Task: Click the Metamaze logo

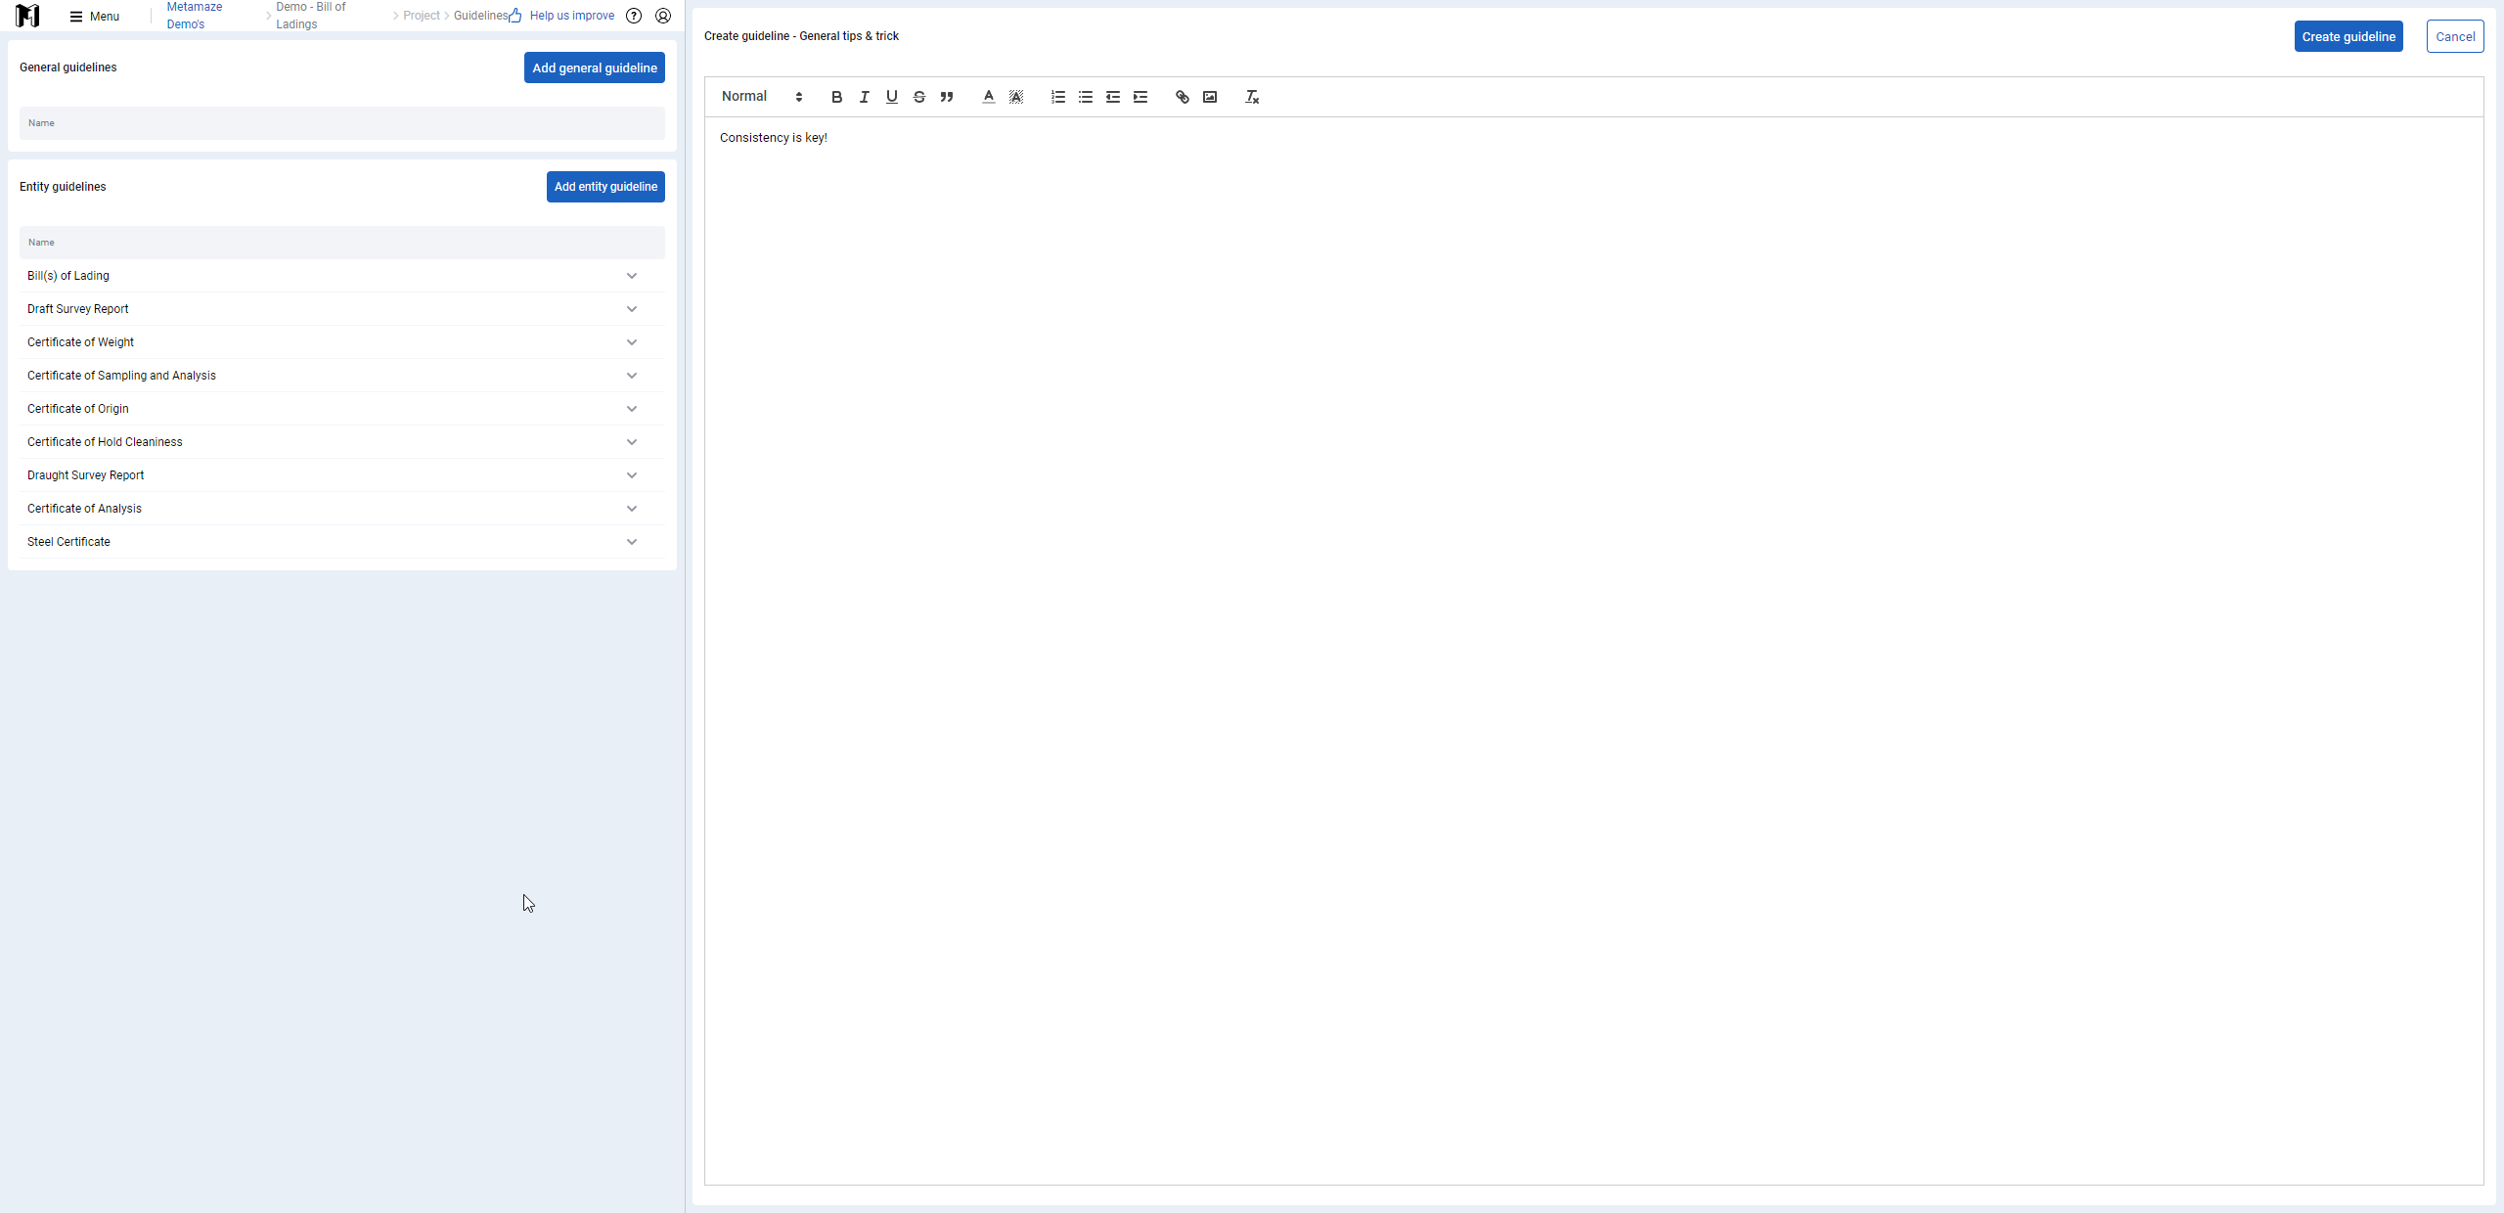Action: (27, 16)
